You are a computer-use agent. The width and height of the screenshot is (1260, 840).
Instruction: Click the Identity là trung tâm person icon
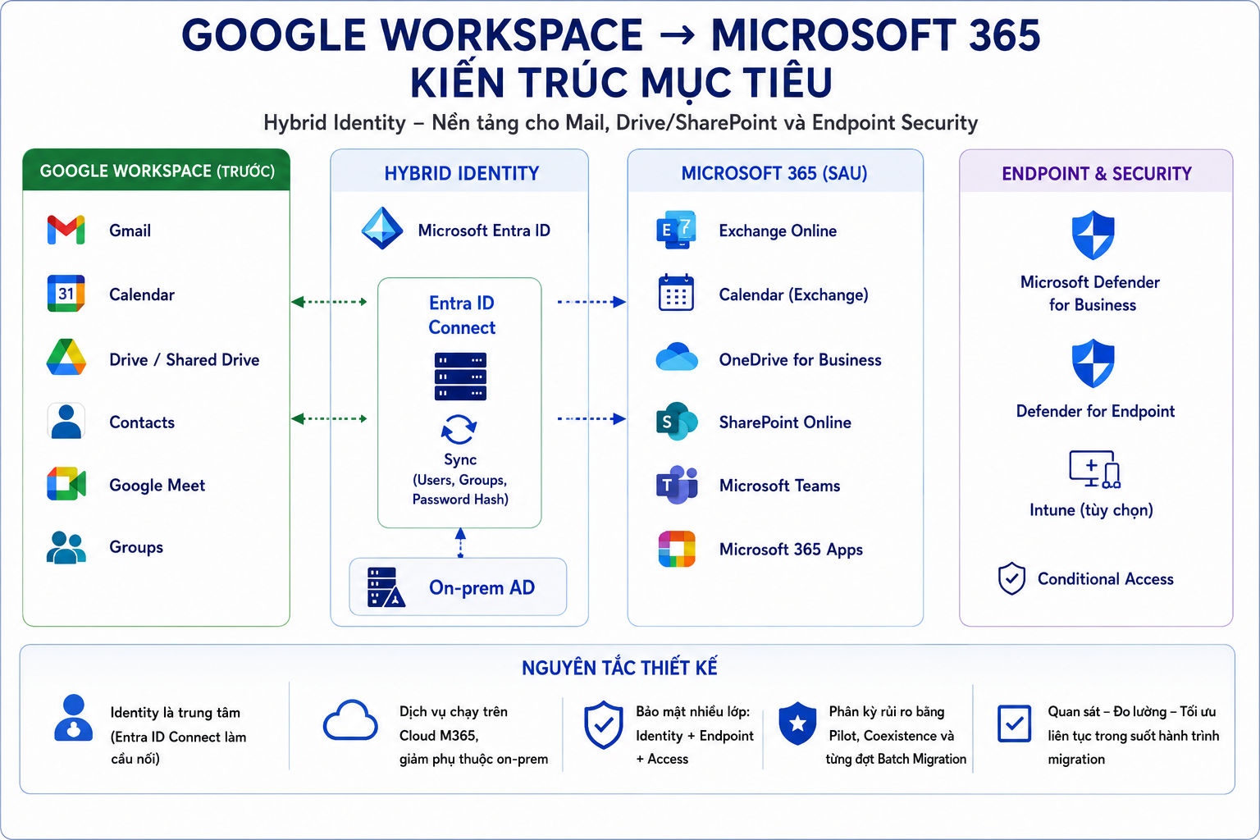tap(74, 718)
